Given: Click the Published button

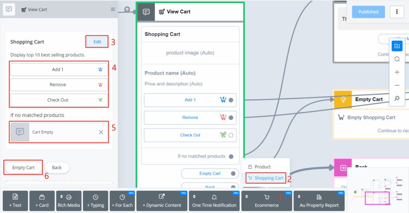Looking at the screenshot, I should point(368,12).
